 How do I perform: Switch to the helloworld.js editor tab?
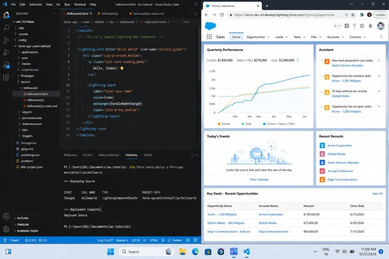110,14
